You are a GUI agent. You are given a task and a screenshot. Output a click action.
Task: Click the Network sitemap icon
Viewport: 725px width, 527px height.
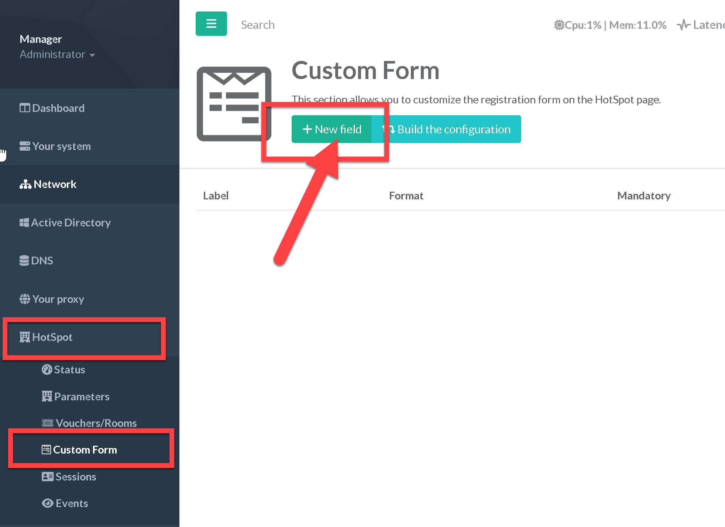25,184
